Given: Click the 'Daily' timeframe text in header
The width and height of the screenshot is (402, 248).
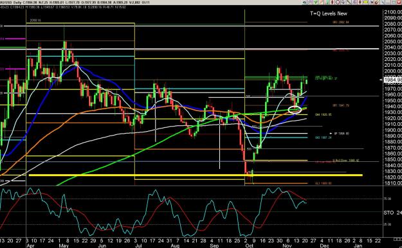Looking at the screenshot, I should (x=17, y=3).
